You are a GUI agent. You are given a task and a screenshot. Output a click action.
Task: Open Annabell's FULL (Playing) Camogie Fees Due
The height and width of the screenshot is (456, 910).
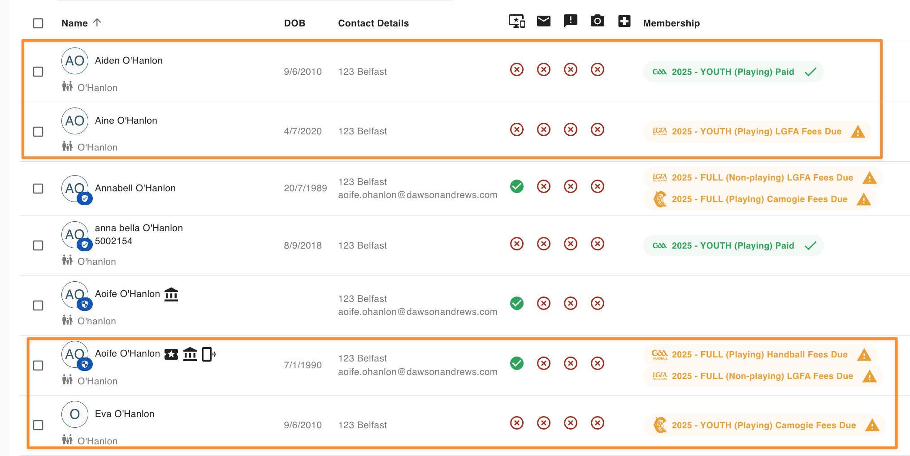point(760,199)
